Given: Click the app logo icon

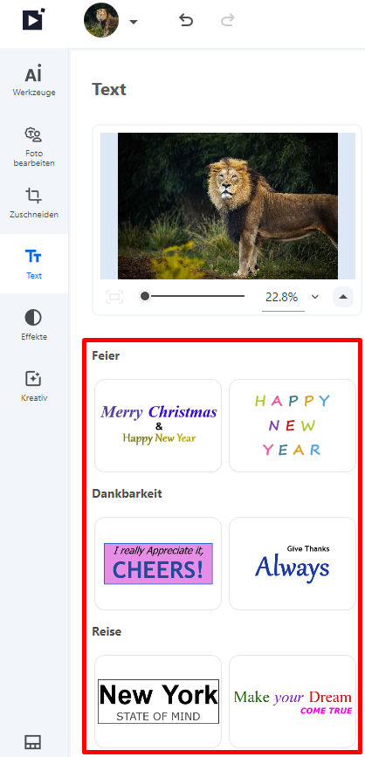Looking at the screenshot, I should (x=34, y=19).
